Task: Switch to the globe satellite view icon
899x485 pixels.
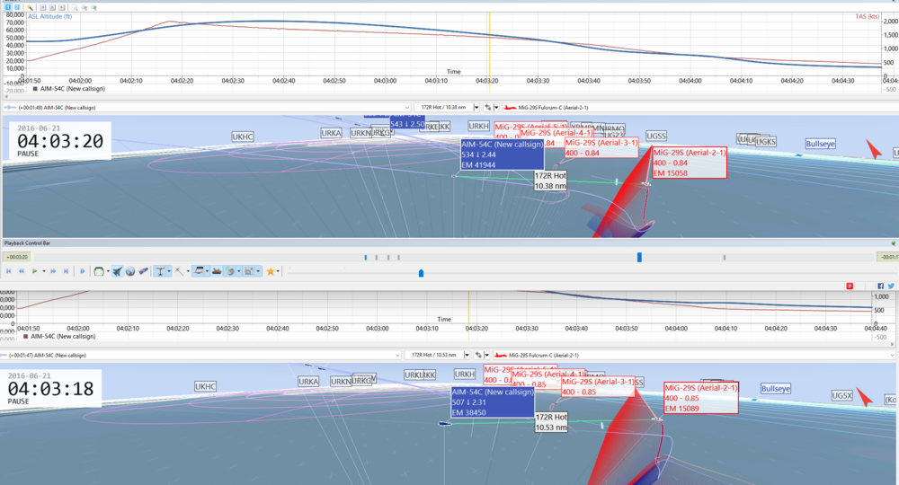Action: 130,271
